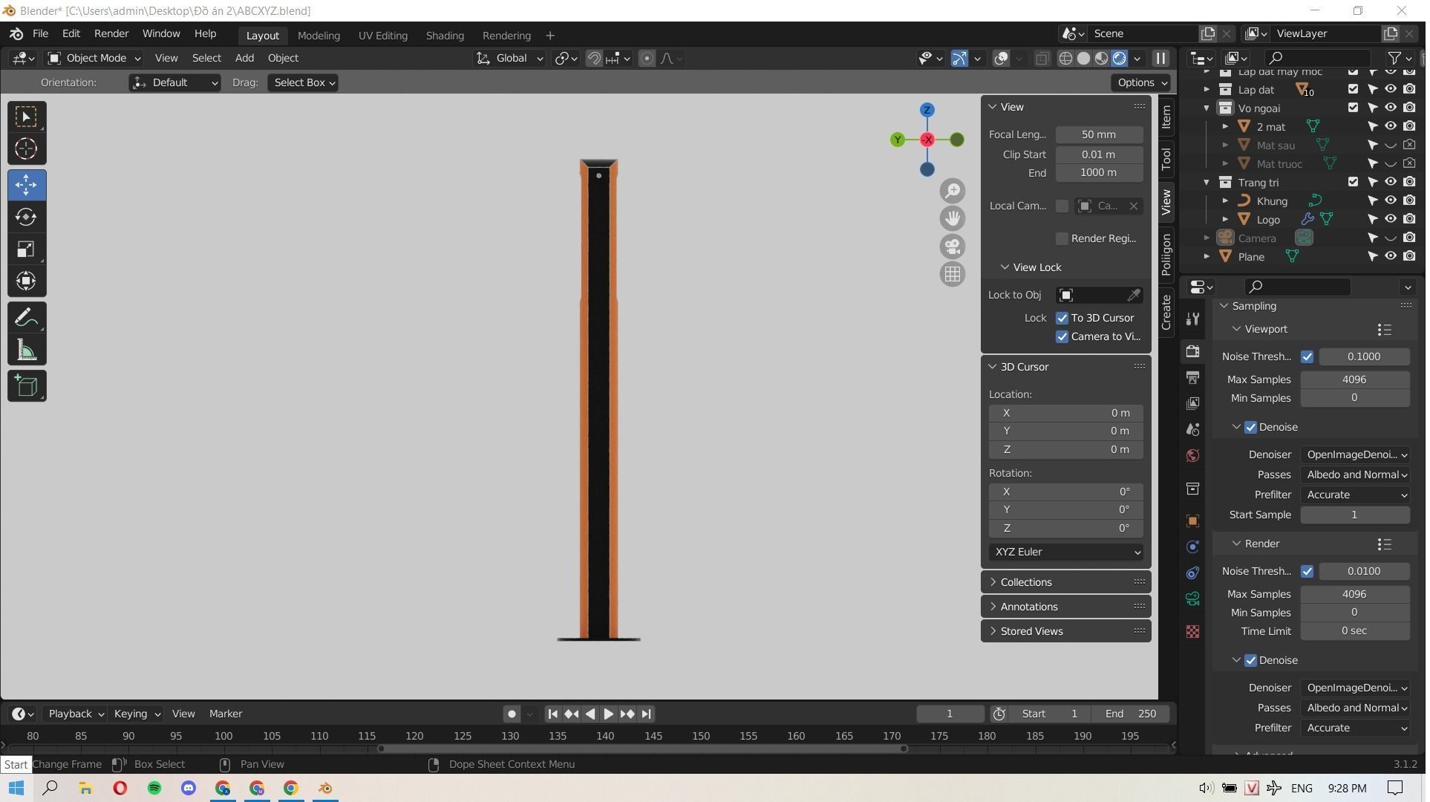This screenshot has width=1430, height=802.
Task: Disable Render Denoise checkbox
Action: coord(1250,660)
